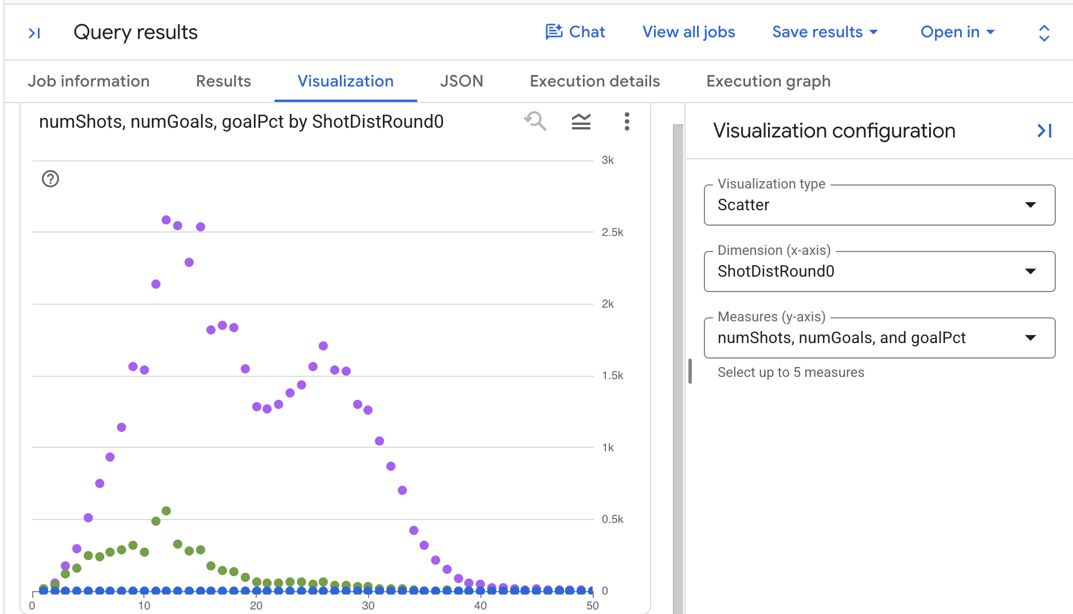
Task: Expand the Open in menu
Action: pos(957,32)
